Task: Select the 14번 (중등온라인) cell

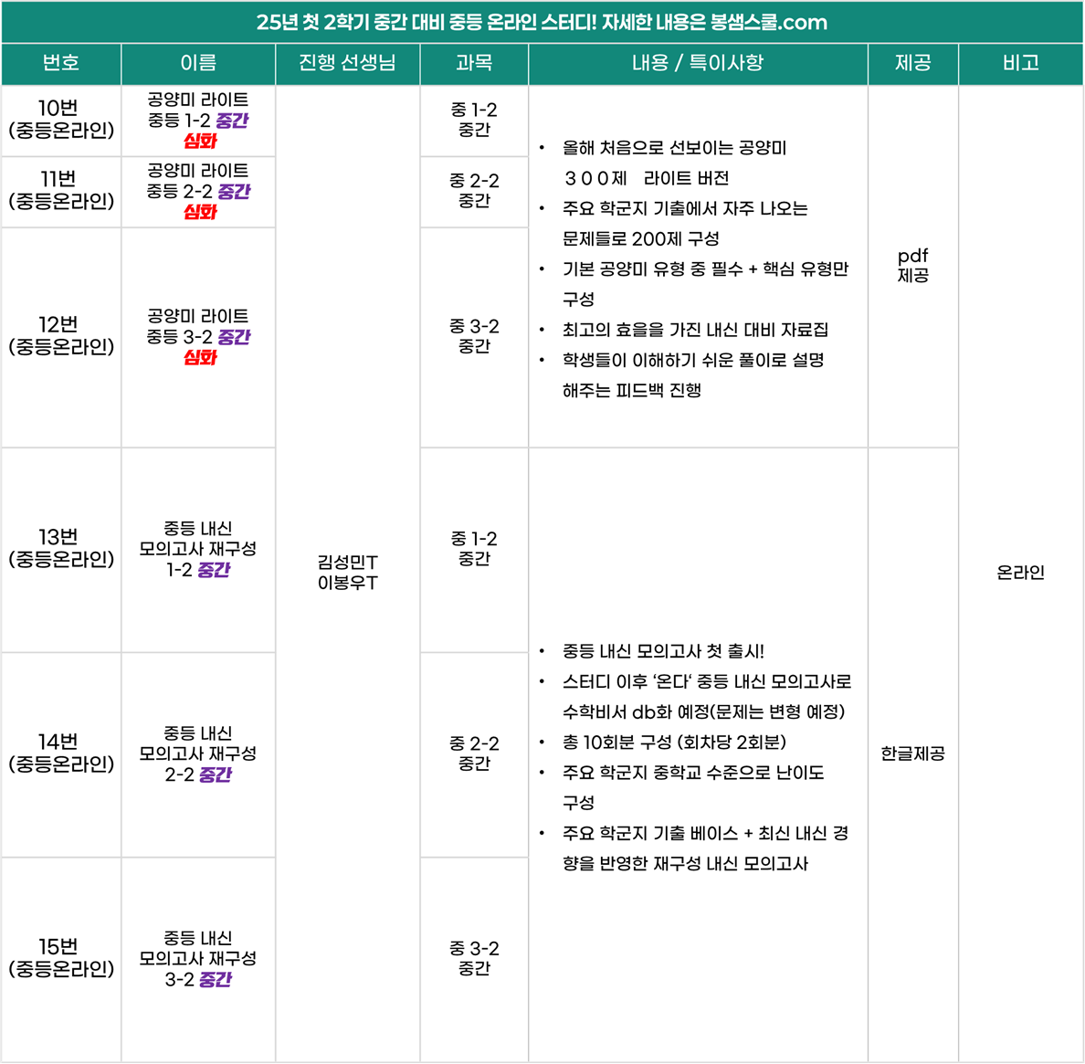Action: (61, 754)
